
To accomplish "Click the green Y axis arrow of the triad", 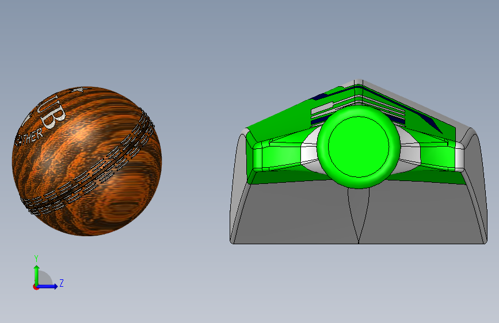I will [37, 275].
